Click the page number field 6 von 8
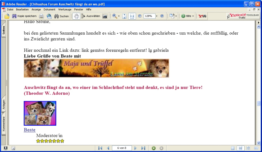This screenshot has height=152, width=262. [122, 148]
